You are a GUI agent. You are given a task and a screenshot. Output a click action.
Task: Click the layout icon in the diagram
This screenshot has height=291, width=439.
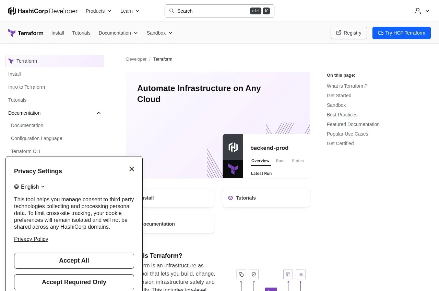click(x=288, y=274)
